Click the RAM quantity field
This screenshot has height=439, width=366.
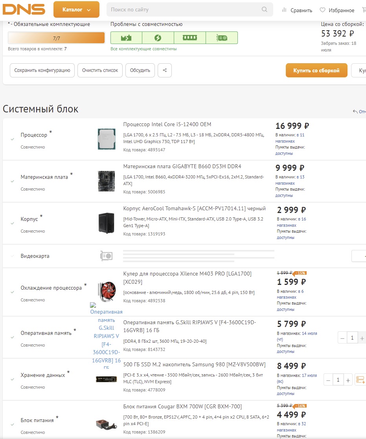point(352,338)
